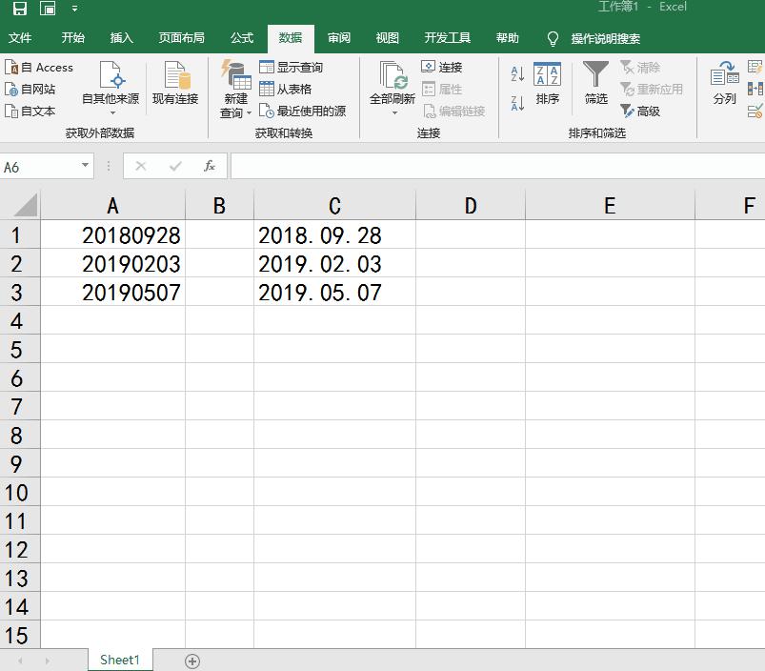Import data from 自网站

coord(34,89)
